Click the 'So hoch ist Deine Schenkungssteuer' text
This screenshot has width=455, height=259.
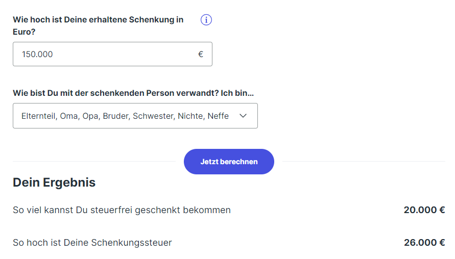click(x=92, y=242)
